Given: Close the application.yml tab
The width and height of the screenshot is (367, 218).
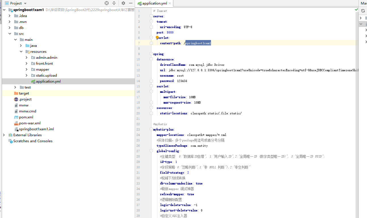Looking at the screenshot, I should [170, 3].
